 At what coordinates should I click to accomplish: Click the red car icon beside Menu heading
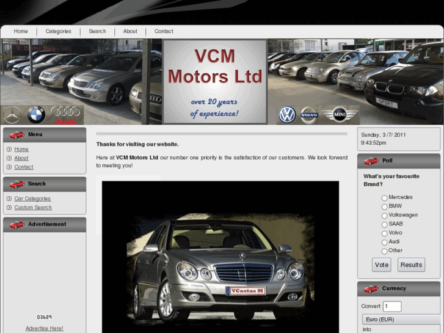pyautogui.click(x=17, y=134)
